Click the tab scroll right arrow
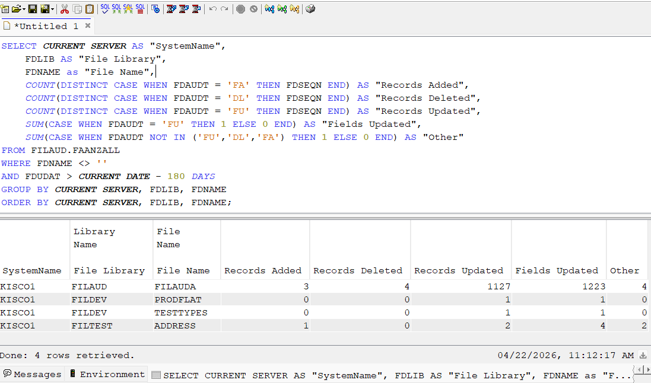This screenshot has width=651, height=383. 647,369
